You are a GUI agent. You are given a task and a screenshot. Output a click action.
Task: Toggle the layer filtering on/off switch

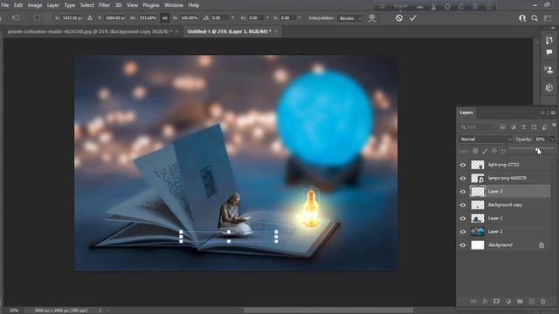tap(554, 126)
